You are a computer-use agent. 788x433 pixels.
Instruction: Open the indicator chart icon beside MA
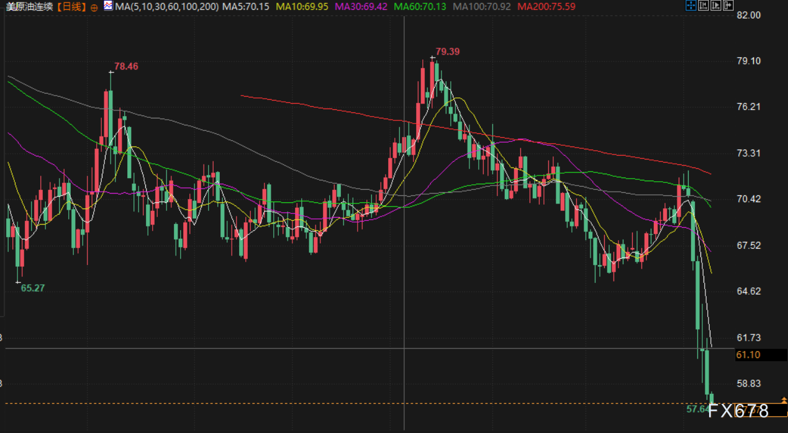click(x=108, y=7)
